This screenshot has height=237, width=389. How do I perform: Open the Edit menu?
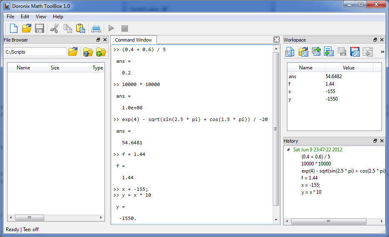[25, 17]
